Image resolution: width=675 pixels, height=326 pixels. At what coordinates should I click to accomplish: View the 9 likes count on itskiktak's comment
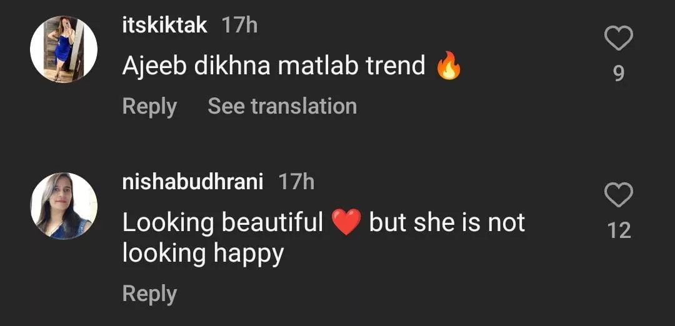coord(619,74)
